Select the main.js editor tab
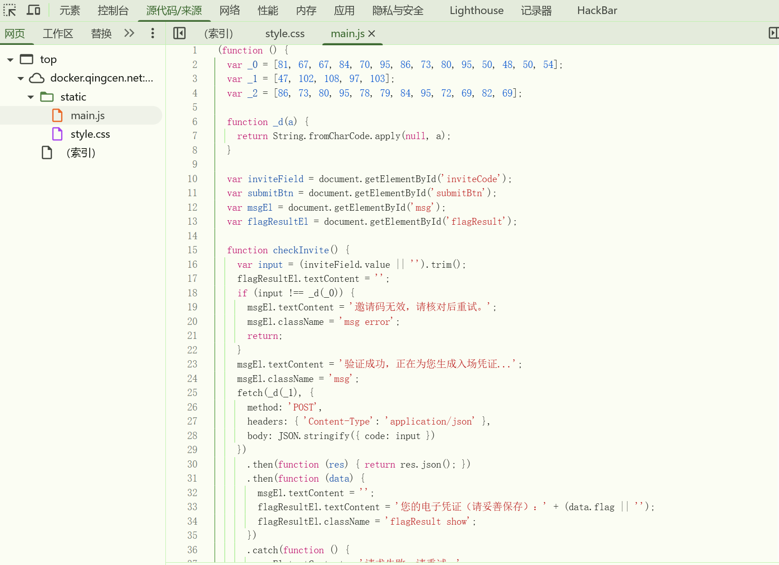This screenshot has height=565, width=779. [348, 34]
